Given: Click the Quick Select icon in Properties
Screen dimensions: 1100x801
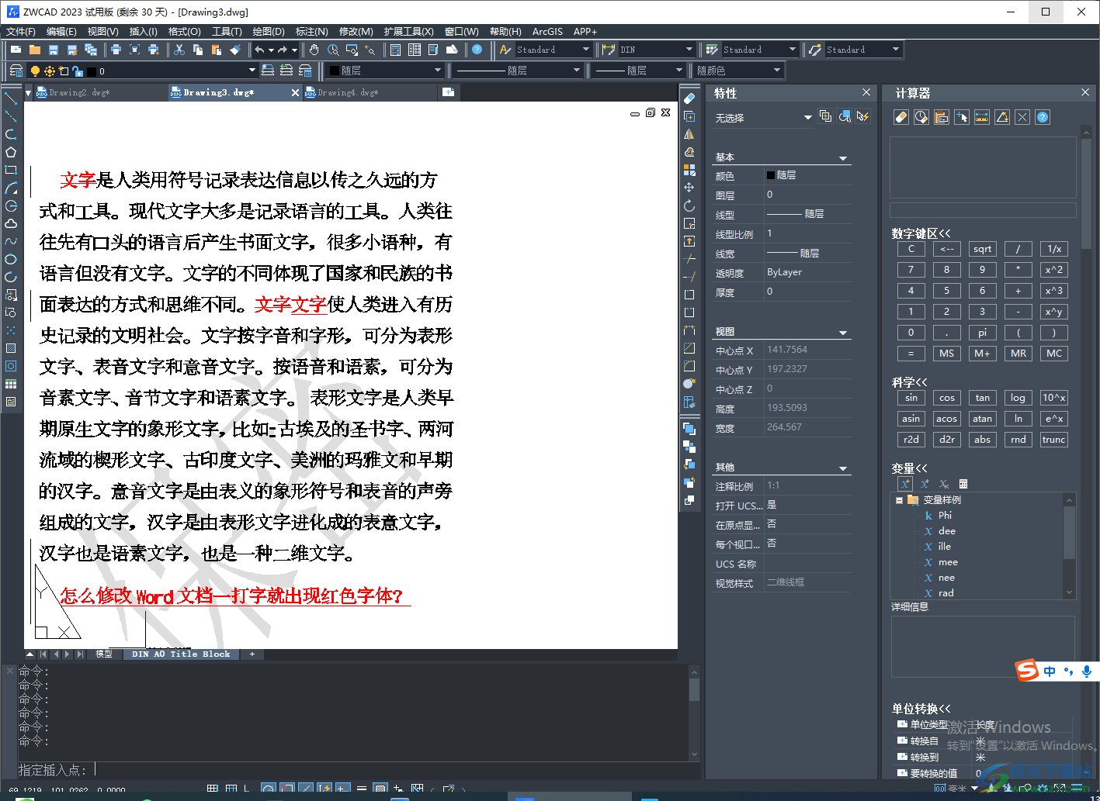Looking at the screenshot, I should coord(863,116).
